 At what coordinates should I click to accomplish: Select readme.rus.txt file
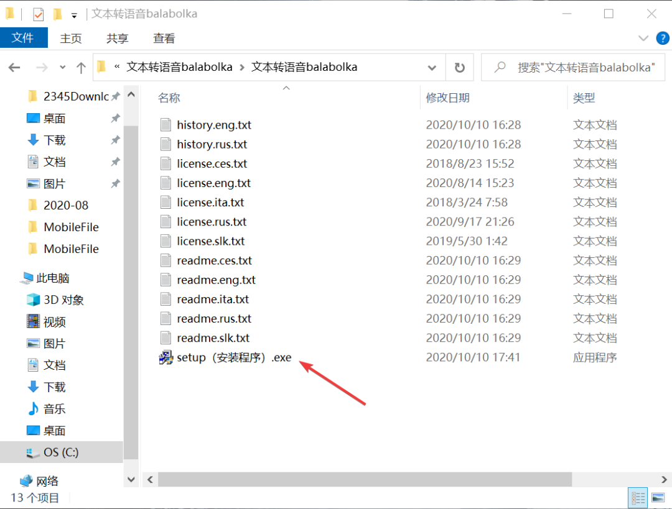(x=214, y=318)
